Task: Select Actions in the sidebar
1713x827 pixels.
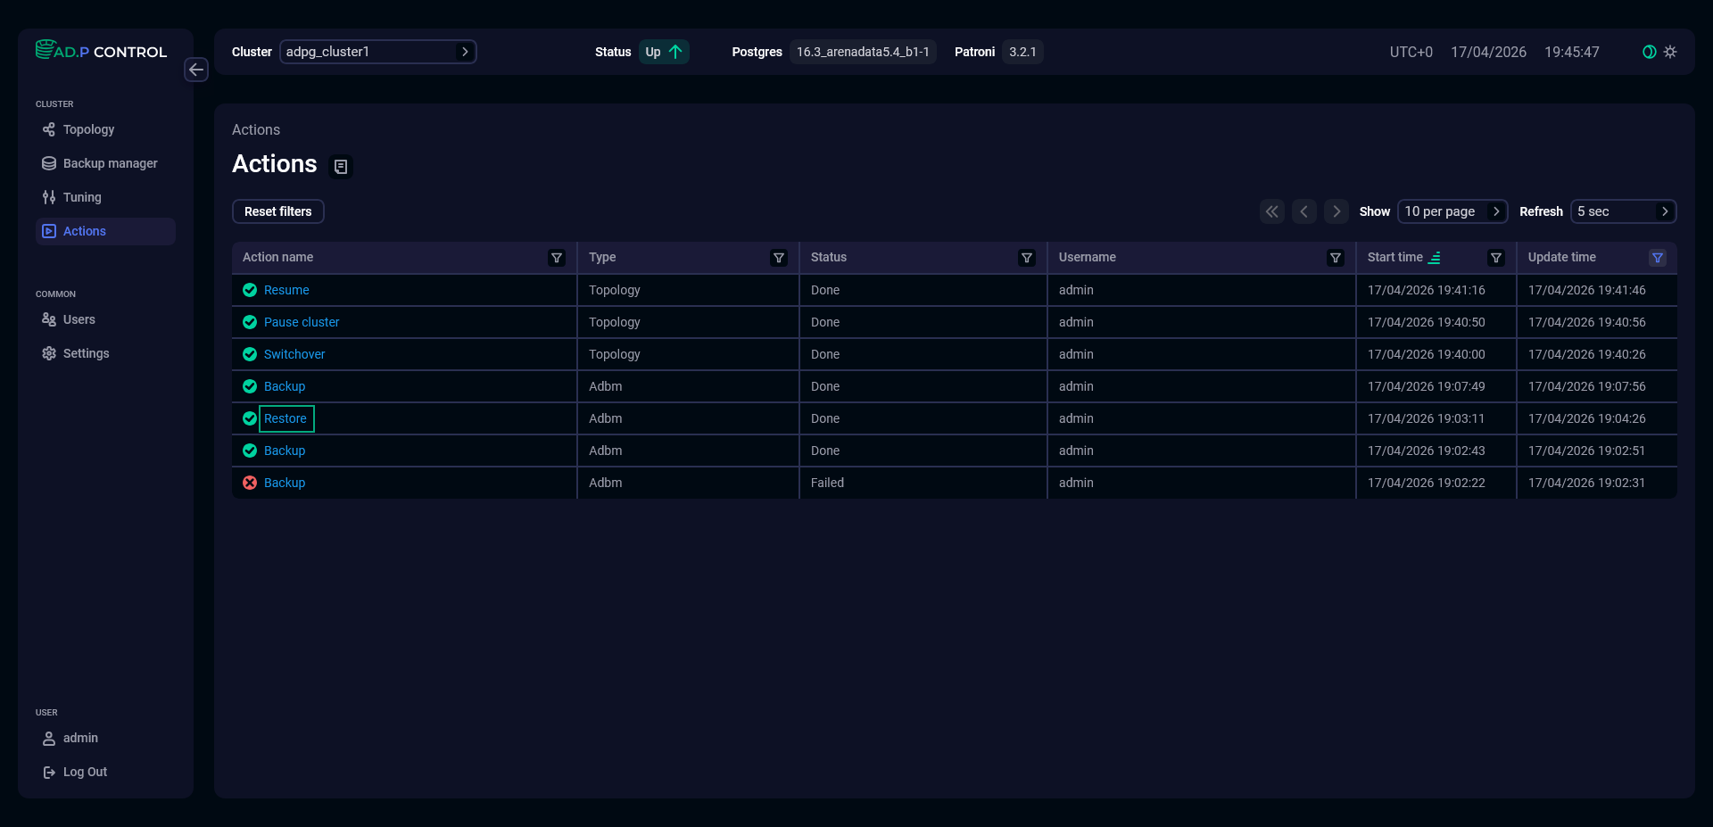Action: click(105, 231)
